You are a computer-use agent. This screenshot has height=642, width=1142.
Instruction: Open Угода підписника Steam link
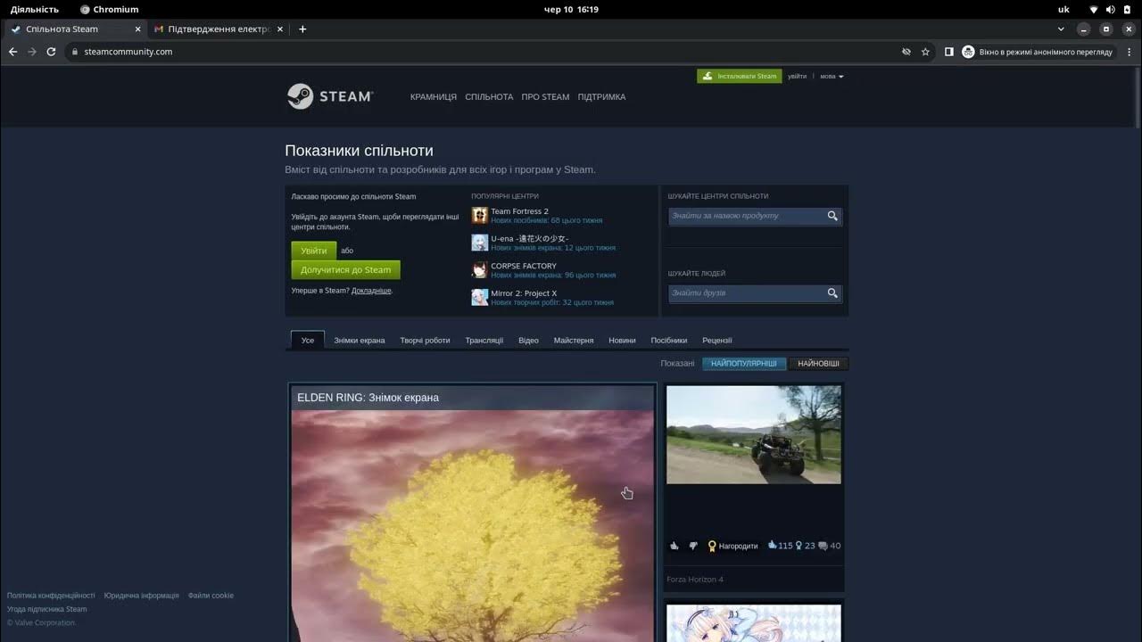[x=47, y=610]
